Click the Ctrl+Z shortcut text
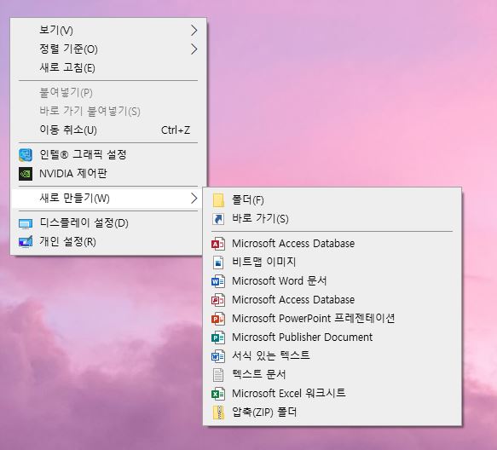497x450 pixels. (x=176, y=130)
